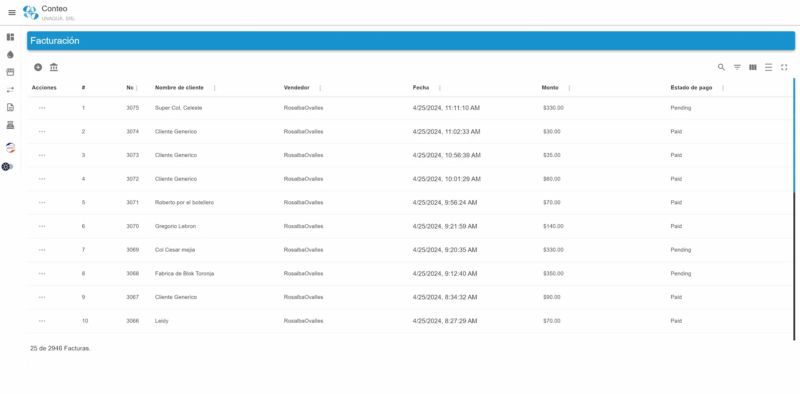This screenshot has height=394, width=800.
Task: Sort by Vendedor column header
Action: click(x=297, y=88)
